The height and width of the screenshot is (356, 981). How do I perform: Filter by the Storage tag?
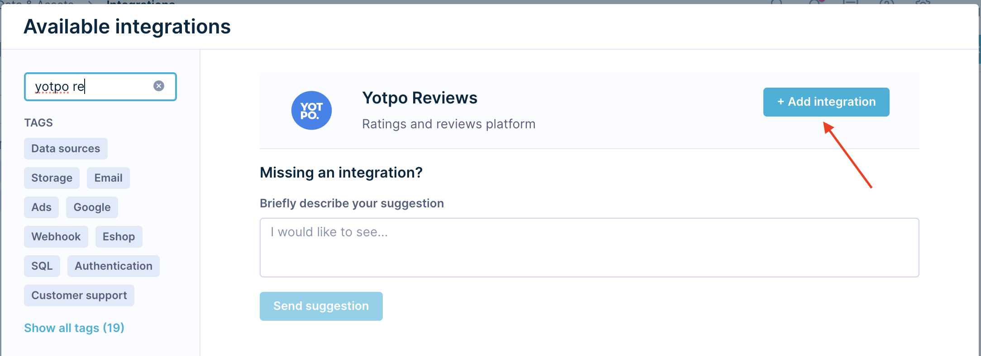(x=52, y=178)
